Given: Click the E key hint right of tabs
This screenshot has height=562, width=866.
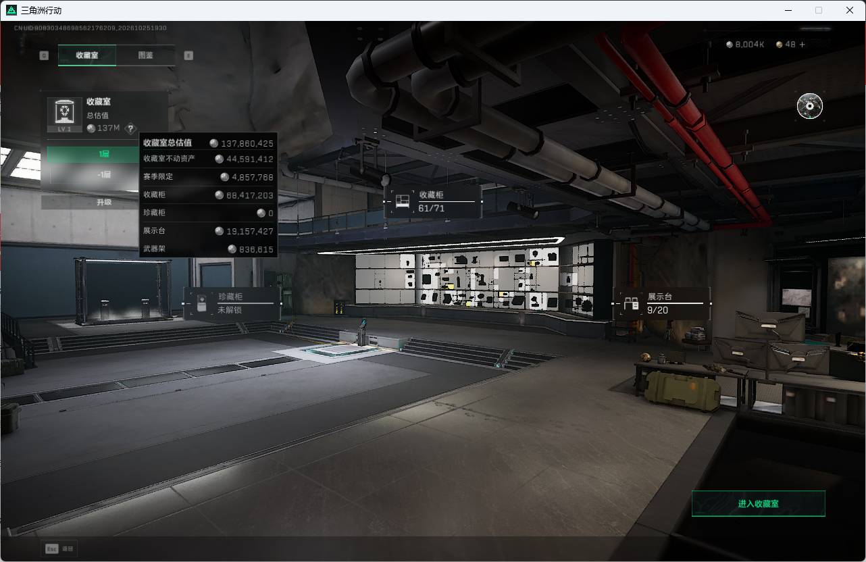Looking at the screenshot, I should pos(188,55).
